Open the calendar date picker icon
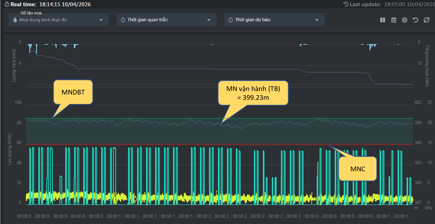The height and width of the screenshot is (224, 435). pyautogui.click(x=394, y=20)
